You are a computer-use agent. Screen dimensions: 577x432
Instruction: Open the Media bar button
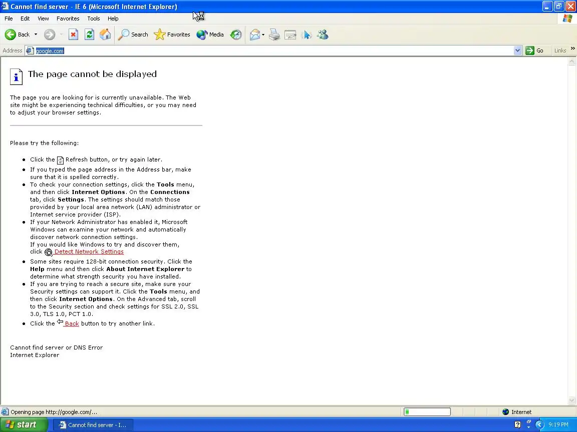210,34
